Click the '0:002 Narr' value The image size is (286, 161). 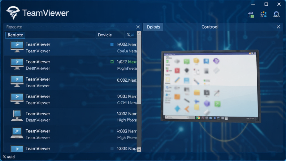tap(127, 80)
